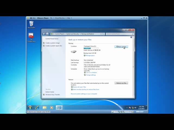
Task: Open Action Center under See also
Action: click(50, 92)
